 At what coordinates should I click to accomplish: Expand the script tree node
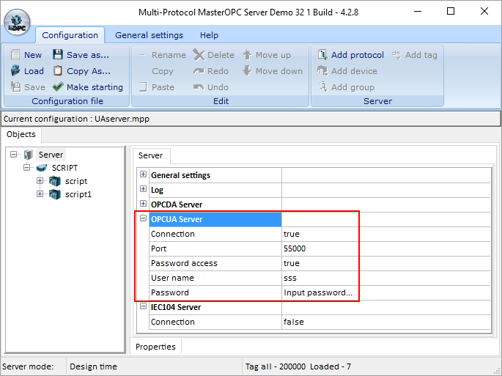(40, 180)
